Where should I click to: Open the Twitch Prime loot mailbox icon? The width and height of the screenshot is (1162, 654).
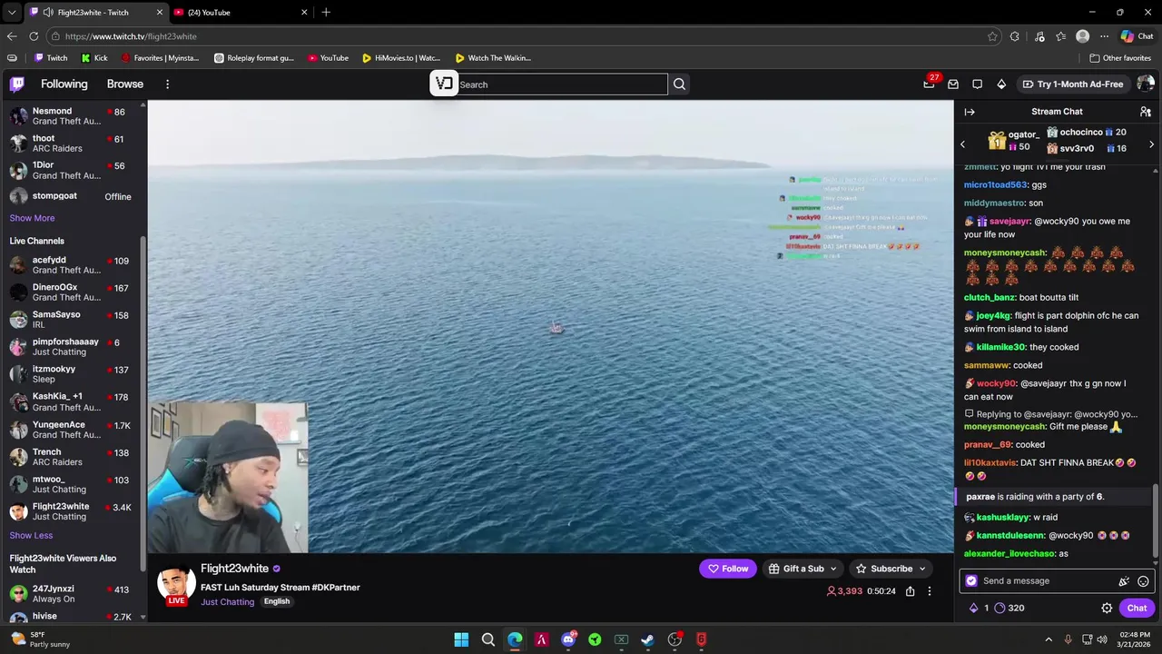pyautogui.click(x=953, y=84)
